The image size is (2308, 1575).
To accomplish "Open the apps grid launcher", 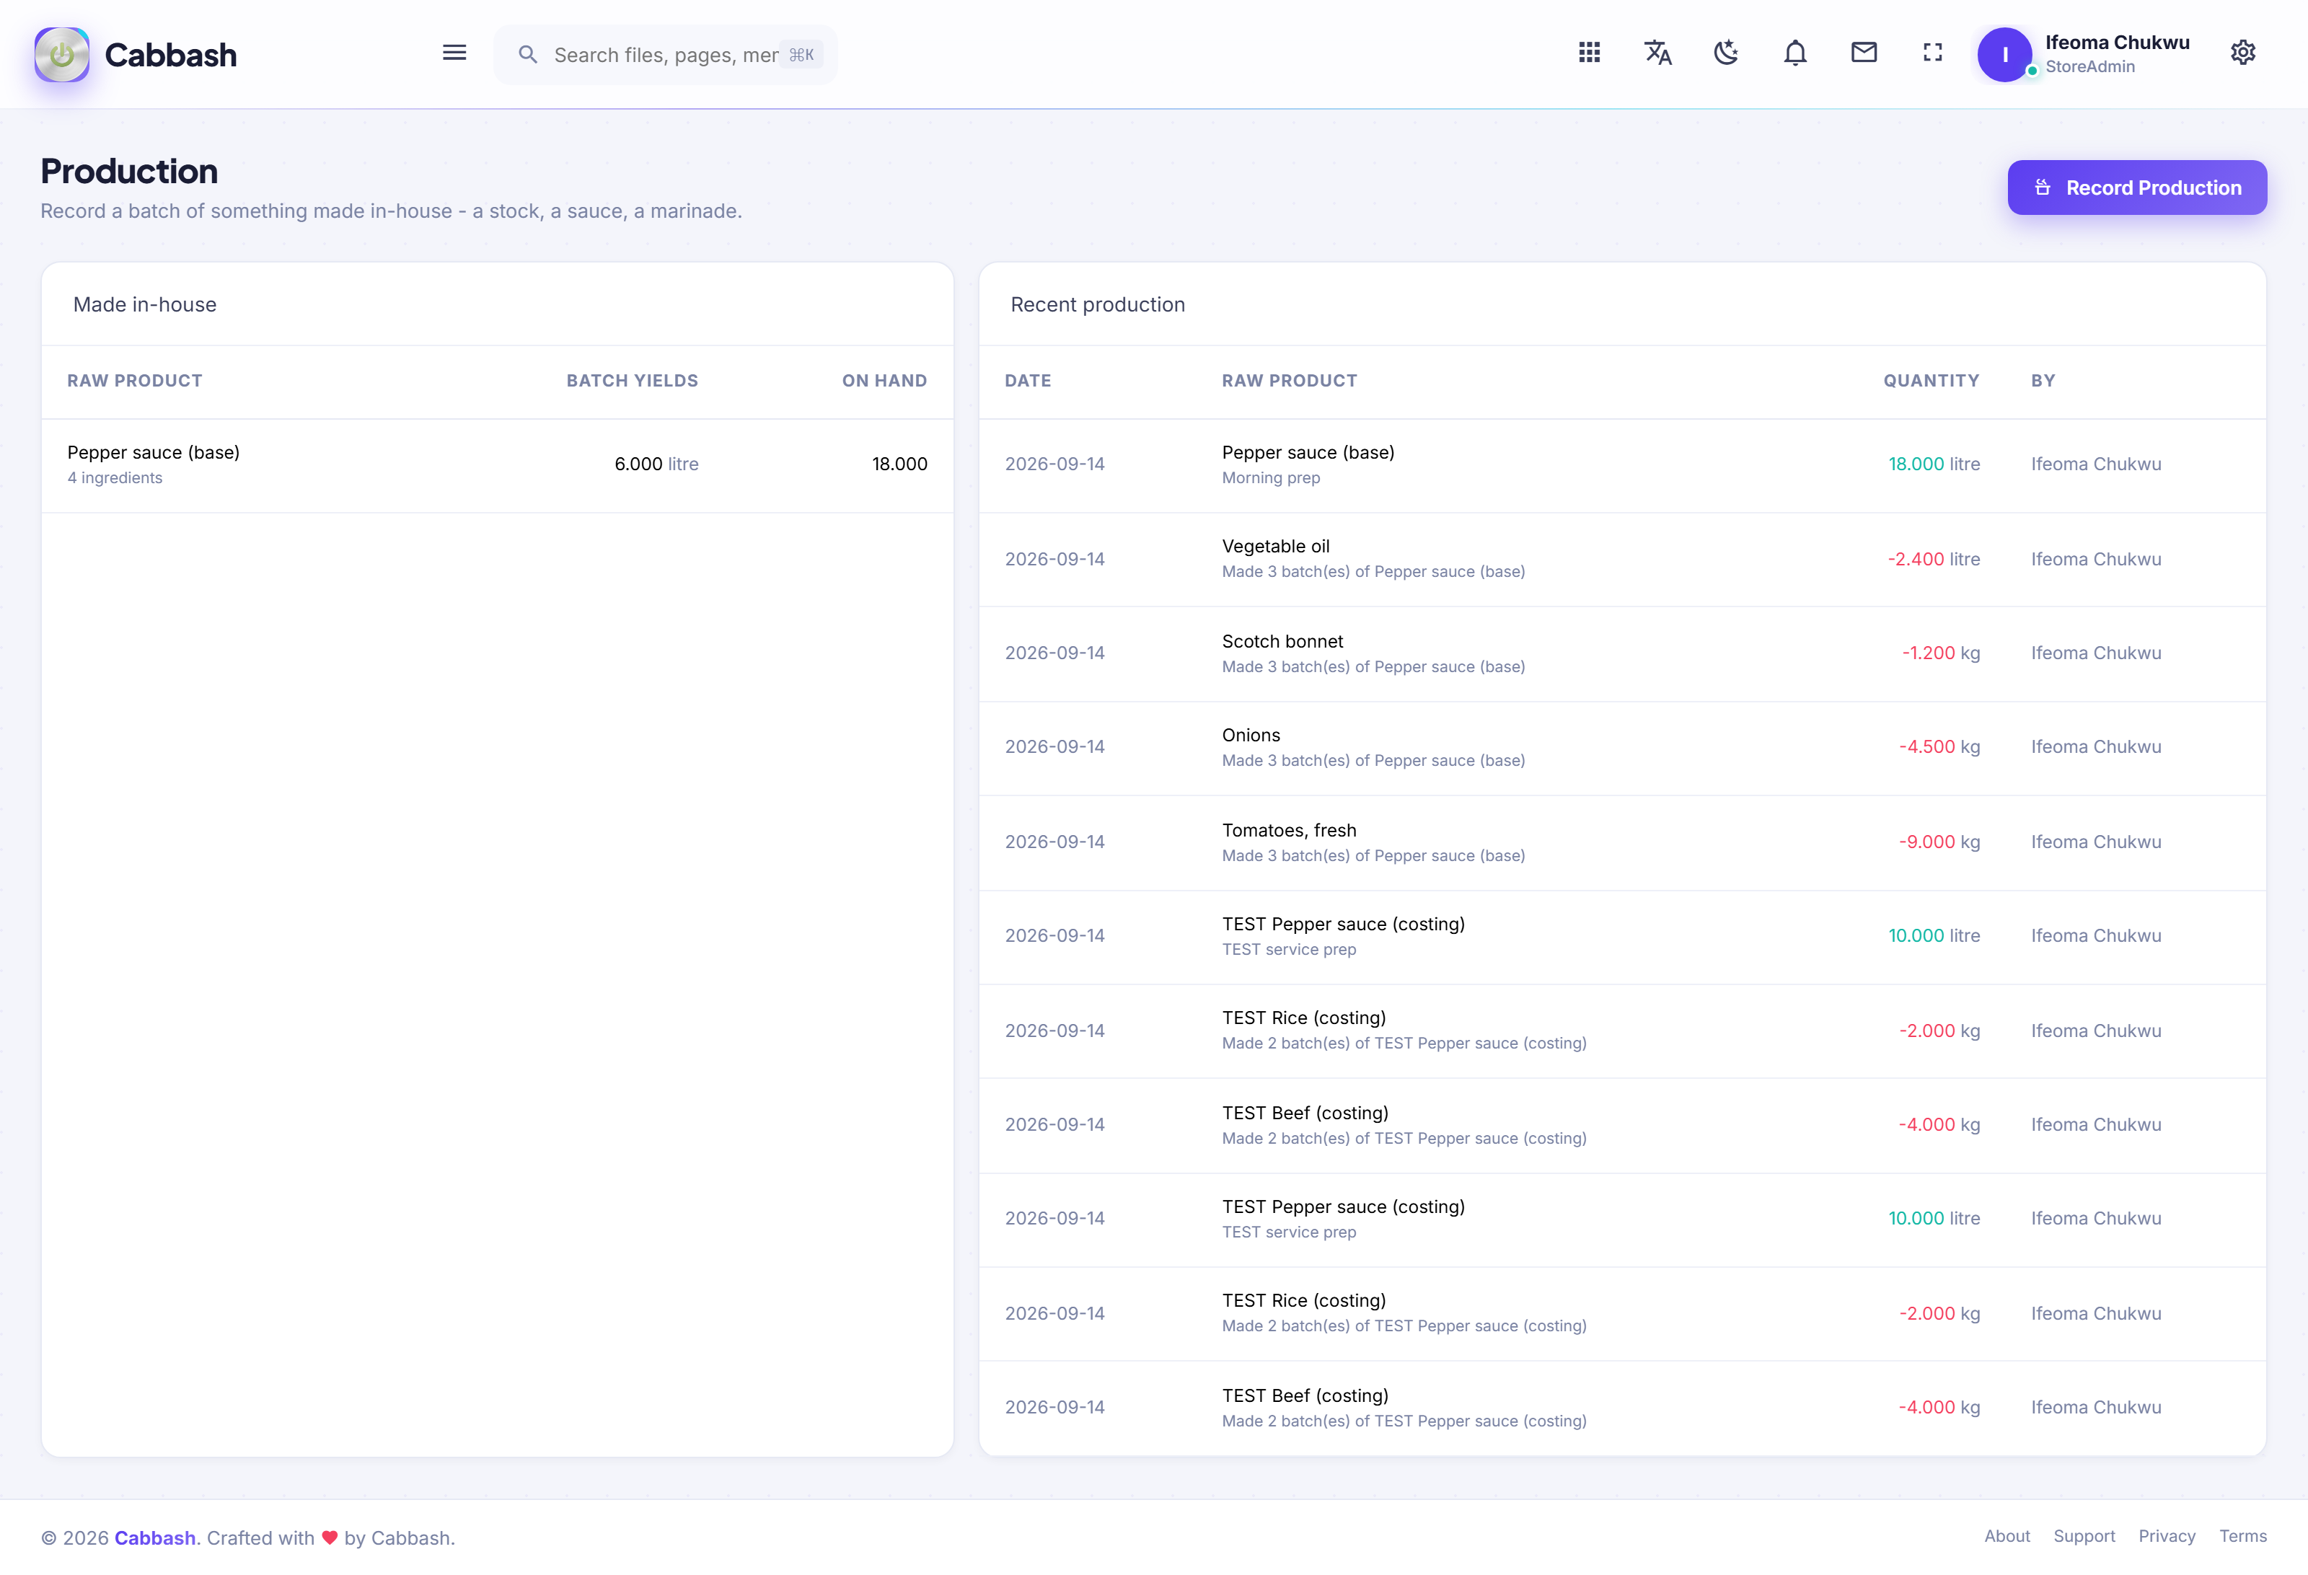I will pyautogui.click(x=1589, y=53).
